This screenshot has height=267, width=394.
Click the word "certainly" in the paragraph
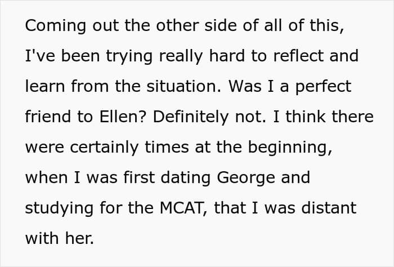point(104,148)
